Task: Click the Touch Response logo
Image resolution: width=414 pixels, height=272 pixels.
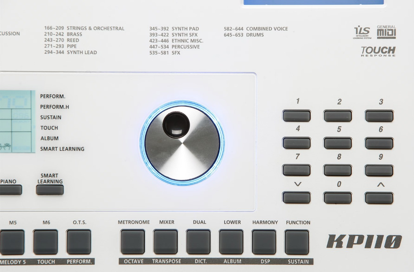Action: (x=378, y=51)
